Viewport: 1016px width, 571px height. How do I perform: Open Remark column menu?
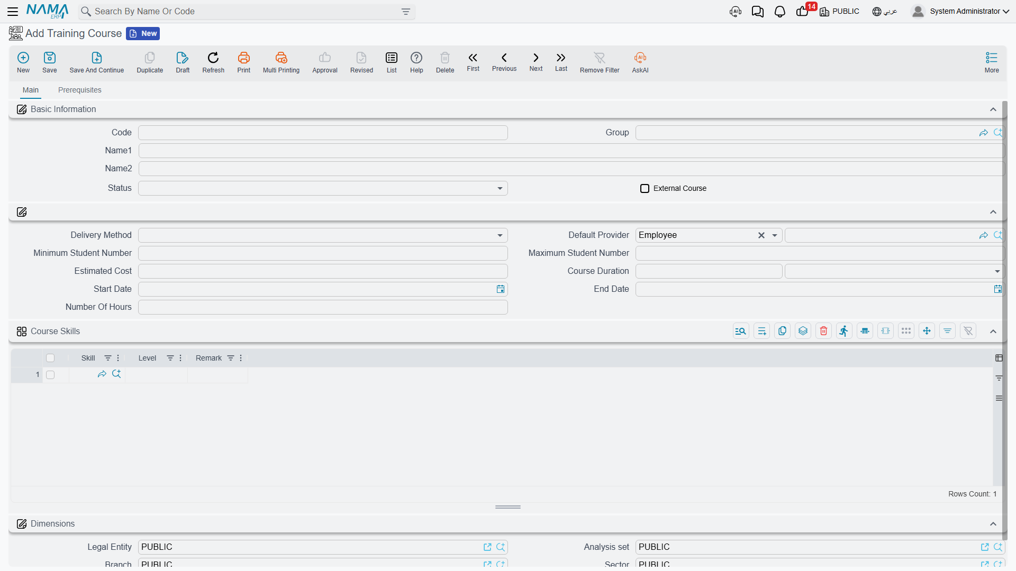pos(241,358)
